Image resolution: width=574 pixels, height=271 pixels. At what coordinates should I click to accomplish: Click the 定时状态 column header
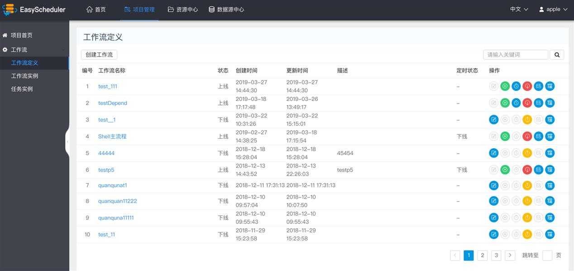click(x=467, y=70)
